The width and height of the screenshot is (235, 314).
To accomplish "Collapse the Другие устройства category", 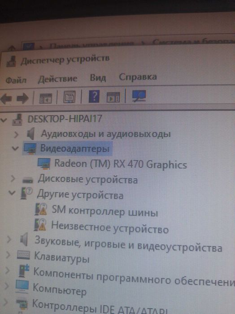I will click(12, 193).
